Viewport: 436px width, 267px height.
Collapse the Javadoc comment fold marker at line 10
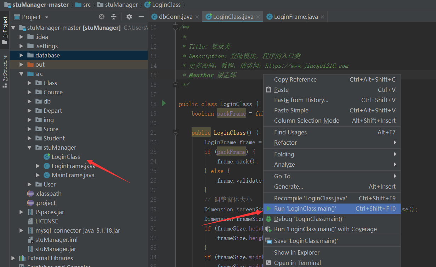[x=175, y=27]
